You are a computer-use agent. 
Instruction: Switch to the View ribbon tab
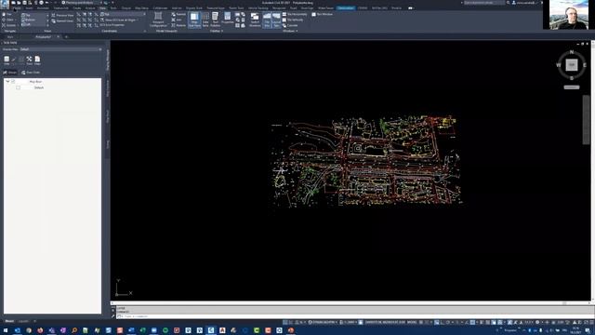pos(103,8)
